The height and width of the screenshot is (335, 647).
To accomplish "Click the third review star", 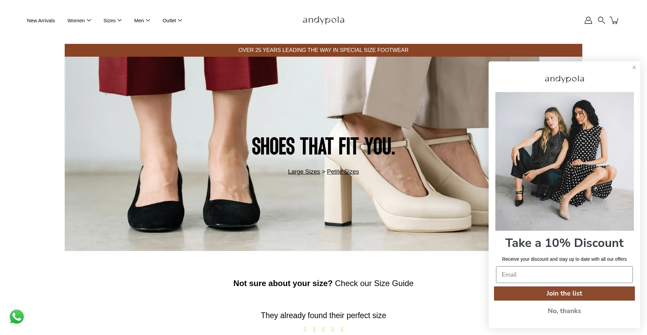I will click(323, 329).
